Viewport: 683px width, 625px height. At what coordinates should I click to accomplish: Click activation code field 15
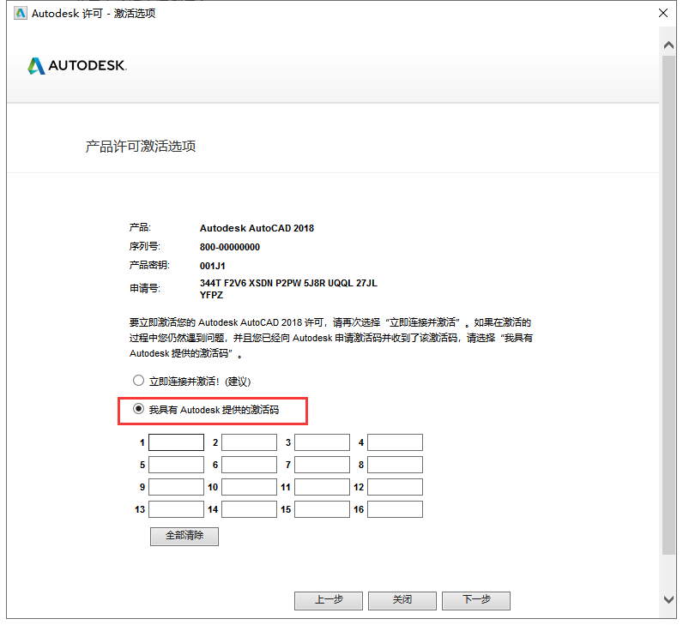pos(322,509)
